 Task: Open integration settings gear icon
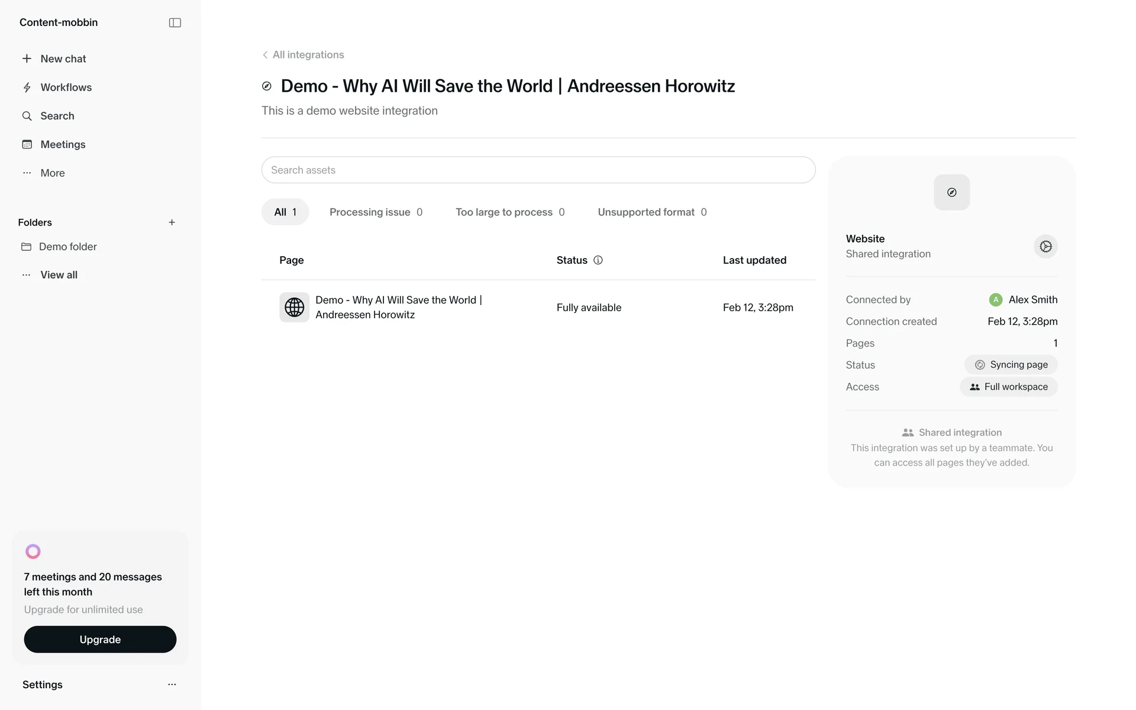pos(1045,247)
